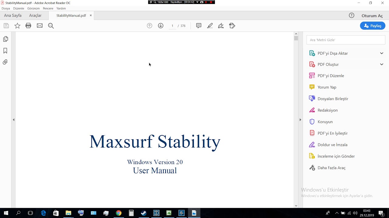The width and height of the screenshot is (389, 218).
Task: Expand PDF'yi Dışa Aktar chevron
Action: tap(382, 53)
